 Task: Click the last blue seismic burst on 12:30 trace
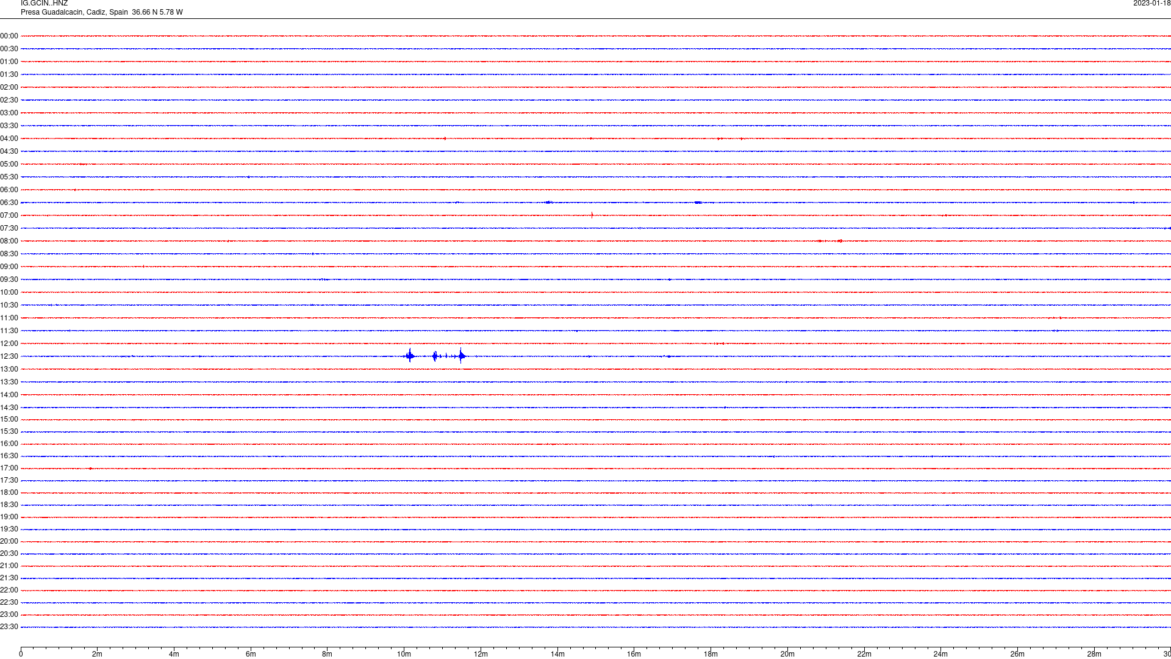[x=462, y=356]
